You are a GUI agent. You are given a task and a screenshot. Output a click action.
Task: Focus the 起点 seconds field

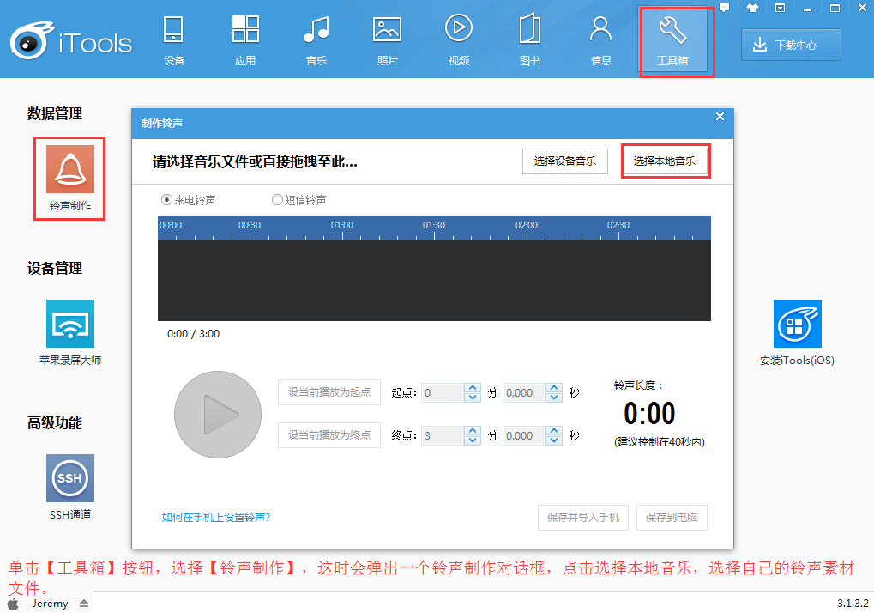click(x=524, y=392)
